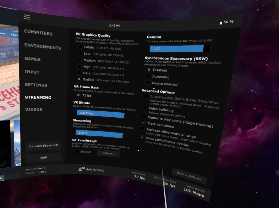Viewport: 279px width, 208px height.
Task: Open passthrough Configure... button
Action: pyautogui.click(x=108, y=153)
